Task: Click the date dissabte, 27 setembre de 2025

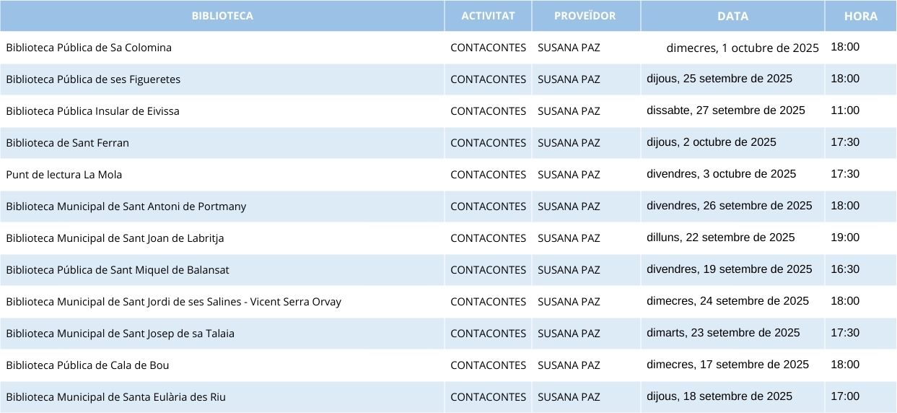Action: [726, 110]
